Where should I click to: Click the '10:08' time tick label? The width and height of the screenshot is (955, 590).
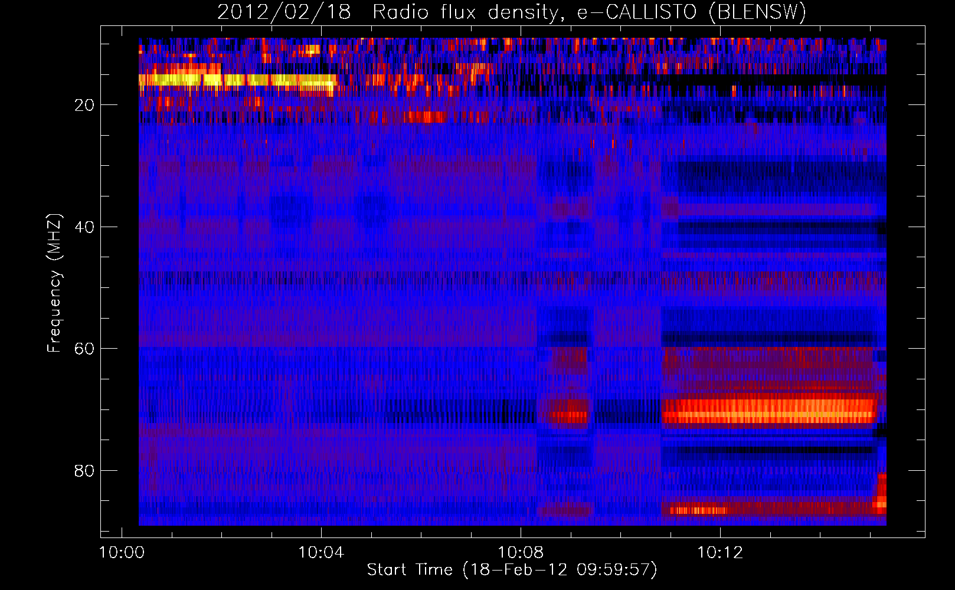521,553
